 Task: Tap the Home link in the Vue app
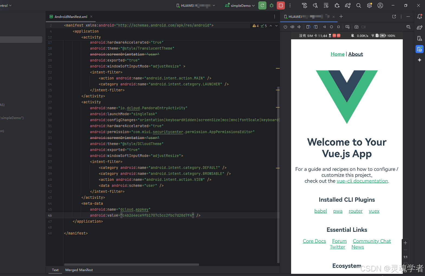(x=337, y=54)
